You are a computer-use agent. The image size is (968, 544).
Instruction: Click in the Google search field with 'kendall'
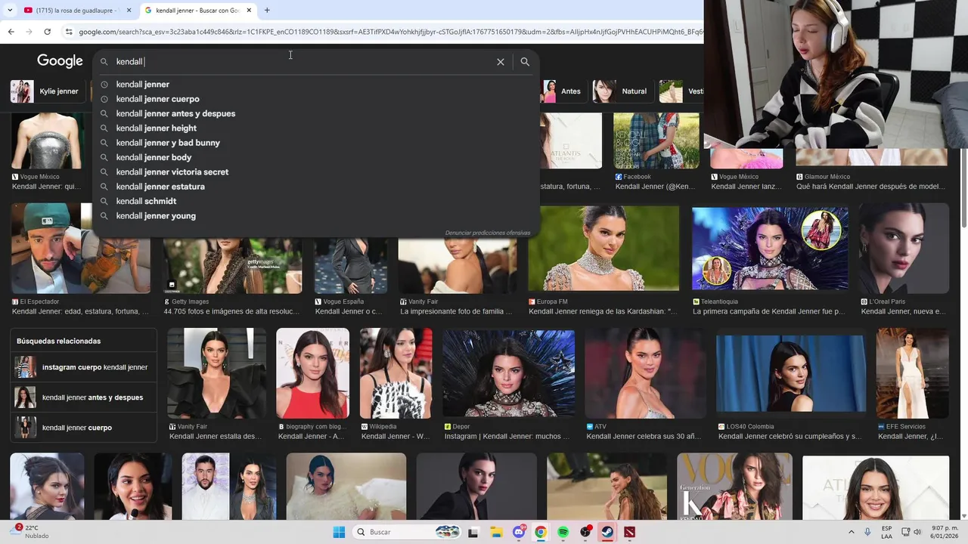302,62
